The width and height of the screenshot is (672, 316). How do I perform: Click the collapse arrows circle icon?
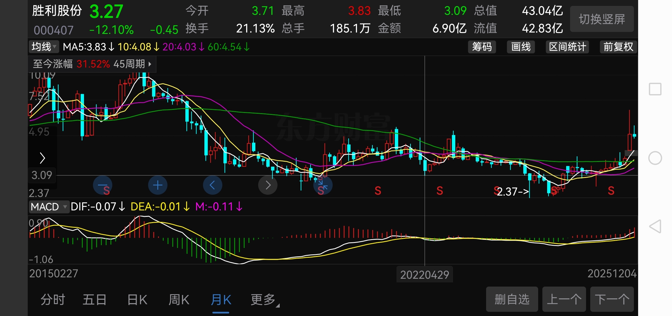323,185
